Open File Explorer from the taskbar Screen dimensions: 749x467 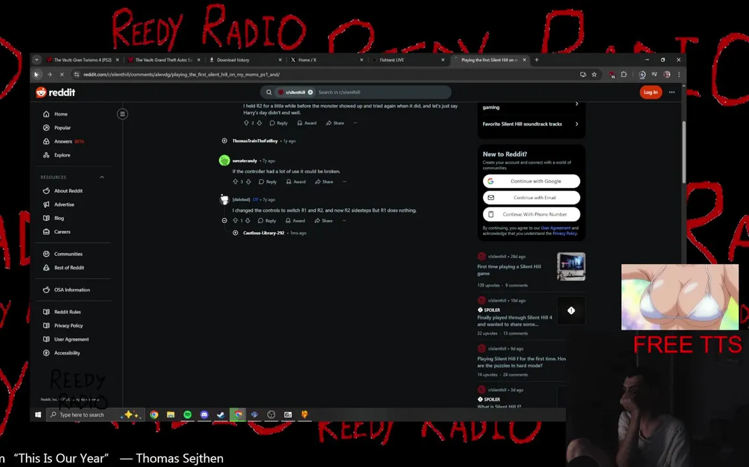171,414
